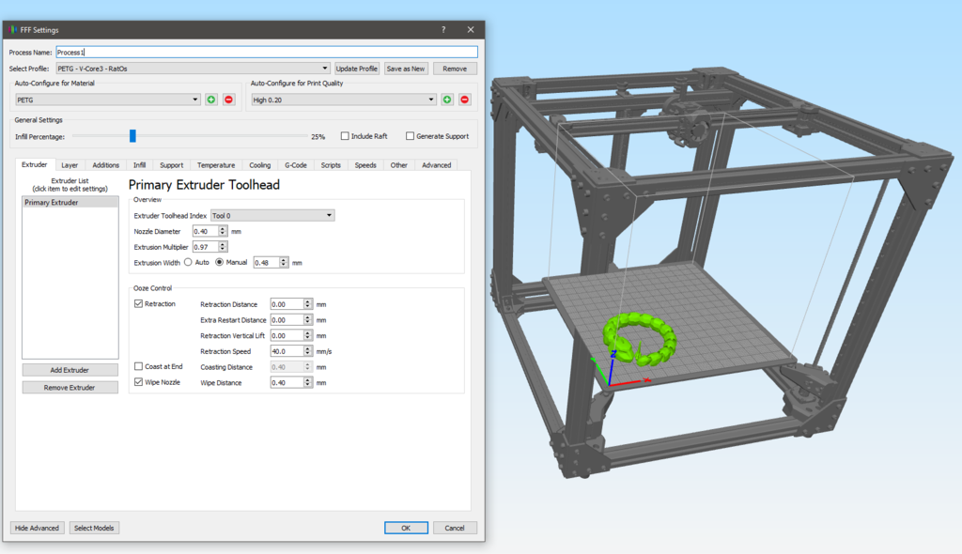Screen dimensions: 962x554
Task: Add a new material auto-configure entry for PETG
Action: (211, 100)
